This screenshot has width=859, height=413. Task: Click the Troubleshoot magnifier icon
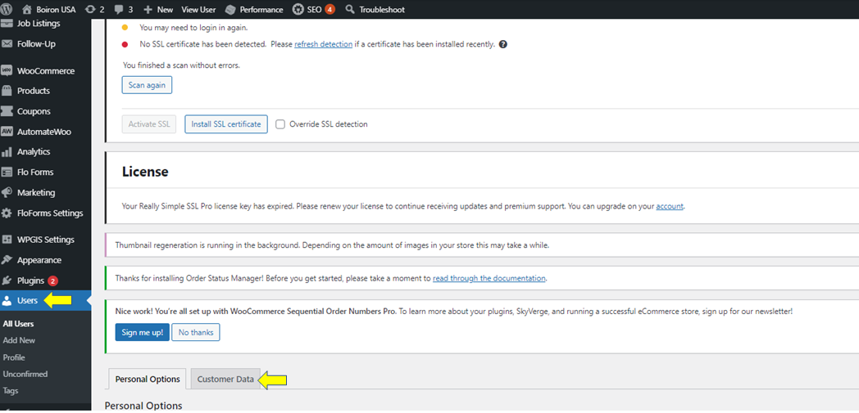tap(350, 9)
